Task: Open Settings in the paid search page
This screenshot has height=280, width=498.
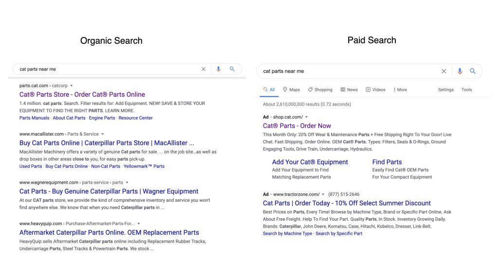Action: click(x=445, y=90)
